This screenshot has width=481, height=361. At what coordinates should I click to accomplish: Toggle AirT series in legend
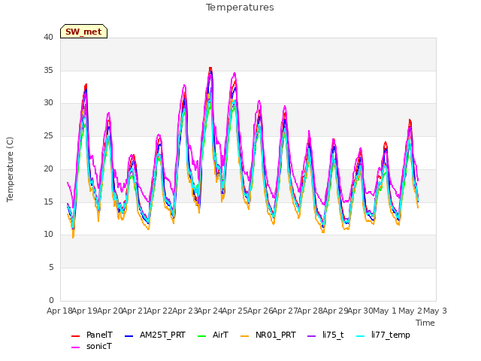(213, 335)
